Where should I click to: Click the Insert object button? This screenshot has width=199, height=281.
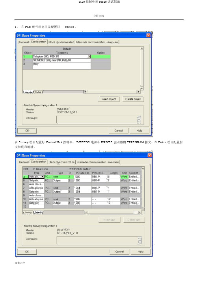pos(108,99)
